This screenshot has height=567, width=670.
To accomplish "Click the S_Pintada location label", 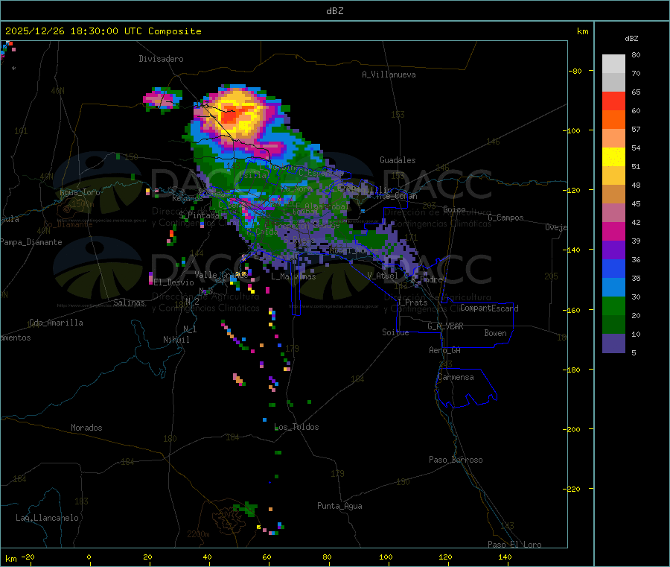I will [x=199, y=215].
